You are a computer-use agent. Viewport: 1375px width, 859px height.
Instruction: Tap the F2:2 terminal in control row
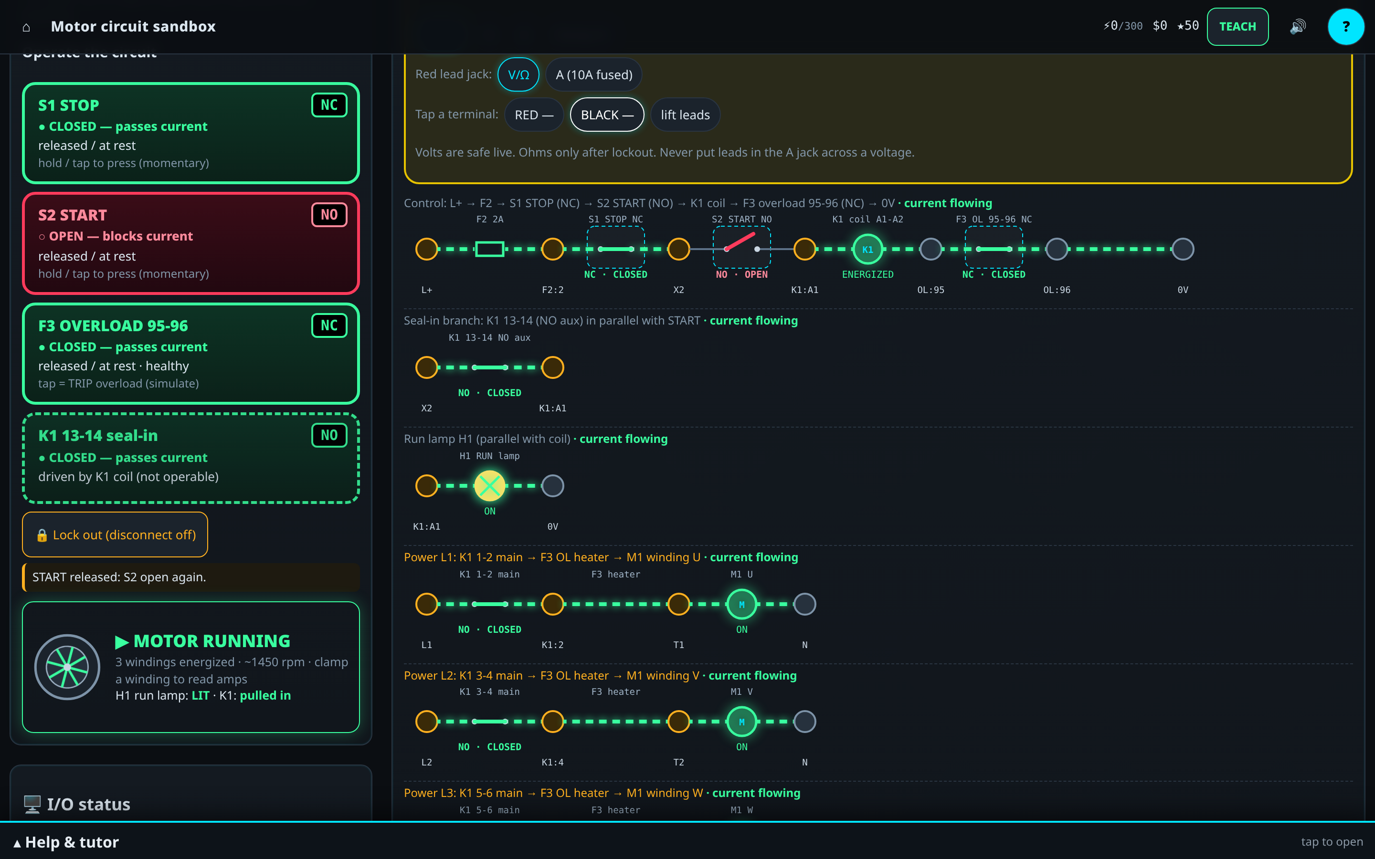pos(552,249)
